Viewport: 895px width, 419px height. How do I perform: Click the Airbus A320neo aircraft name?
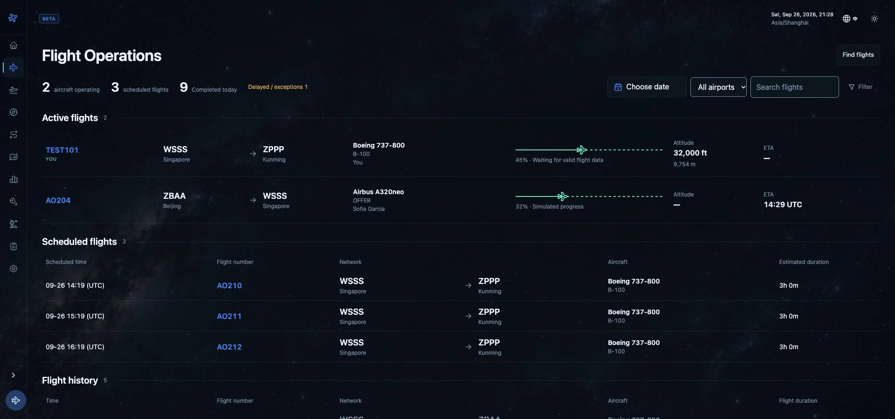(x=378, y=192)
